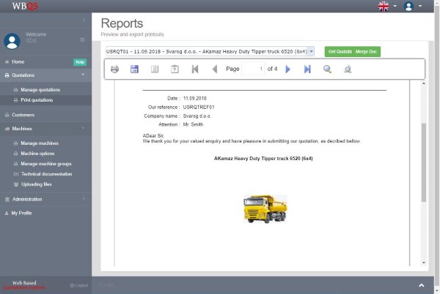This screenshot has width=440, height=294.
Task: Open the language flag dropdown
Action: (387, 7)
